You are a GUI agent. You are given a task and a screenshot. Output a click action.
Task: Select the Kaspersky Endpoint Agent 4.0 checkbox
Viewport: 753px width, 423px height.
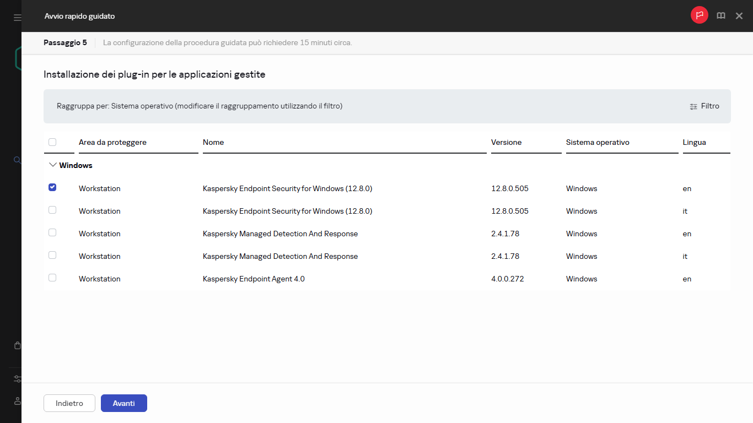[52, 278]
